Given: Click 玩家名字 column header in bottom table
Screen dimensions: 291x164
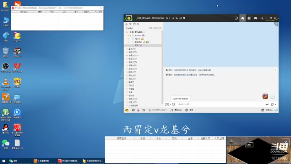Looking at the screenshot, I should click(x=121, y=138).
